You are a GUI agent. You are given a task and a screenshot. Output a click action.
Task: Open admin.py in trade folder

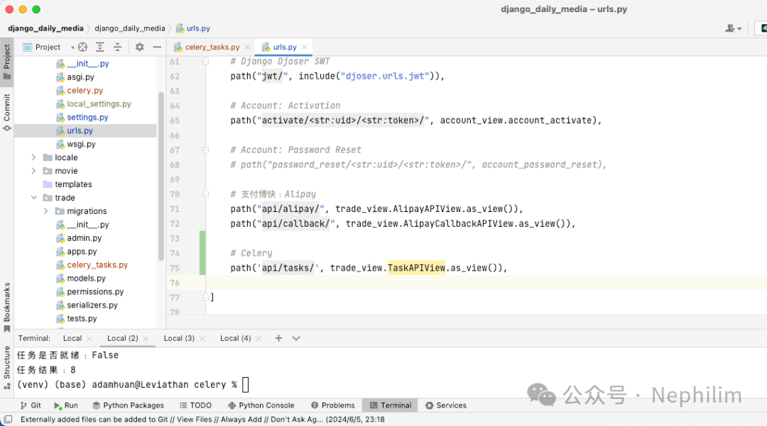pos(84,237)
